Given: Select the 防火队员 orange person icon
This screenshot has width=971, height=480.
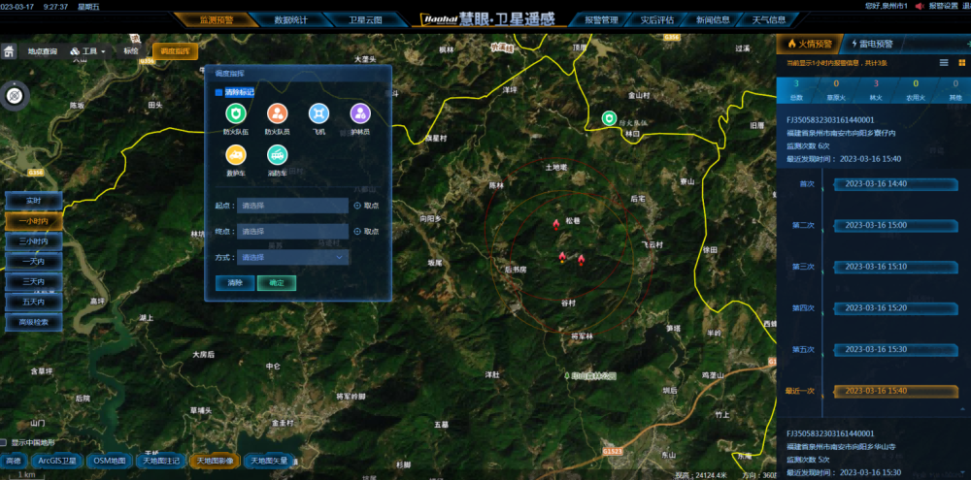Looking at the screenshot, I should tap(277, 113).
